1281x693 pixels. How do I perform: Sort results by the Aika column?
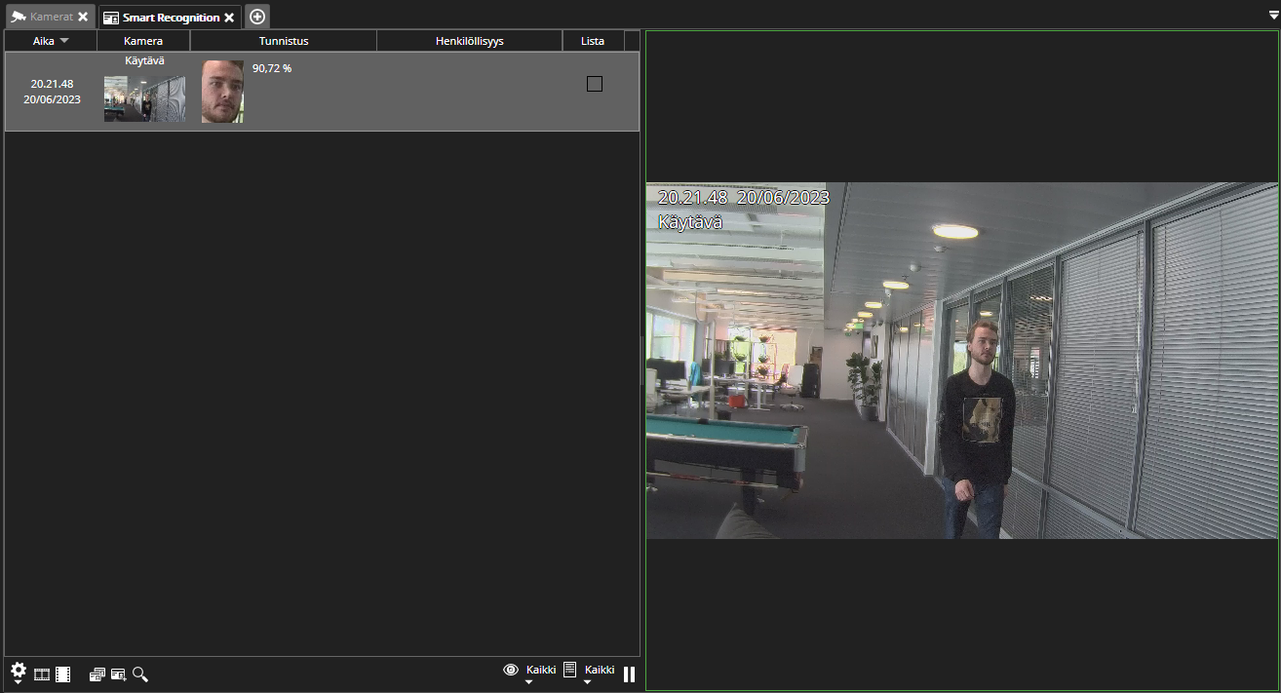coord(51,41)
